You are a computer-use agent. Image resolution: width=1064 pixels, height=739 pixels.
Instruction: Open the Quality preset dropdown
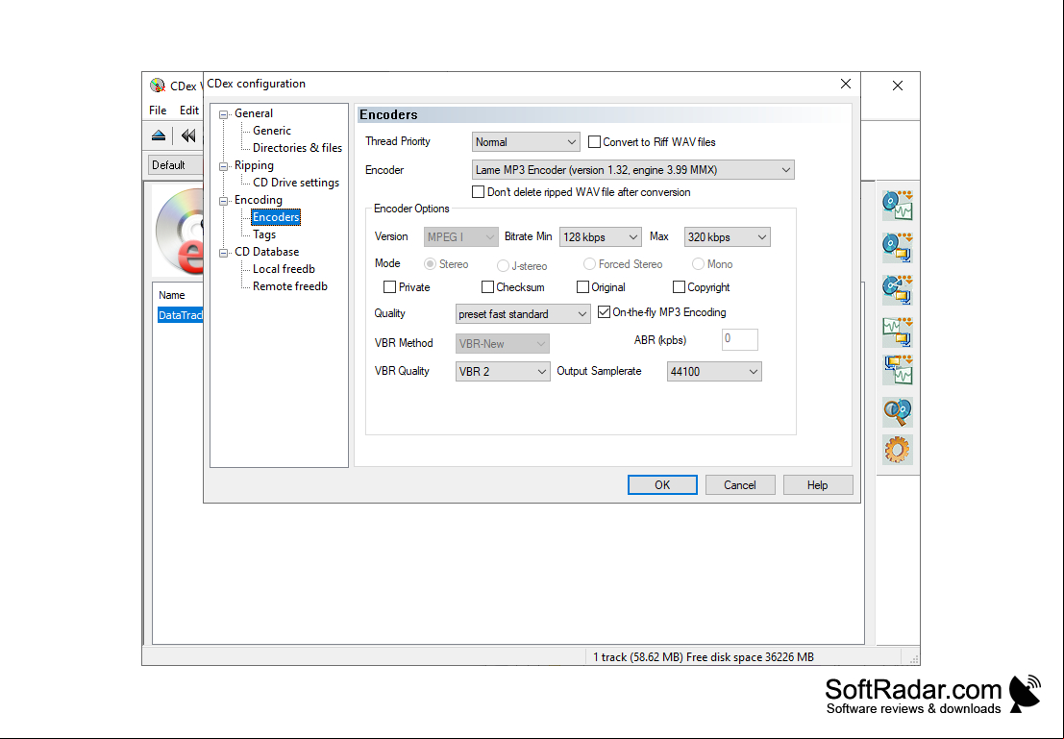[523, 314]
